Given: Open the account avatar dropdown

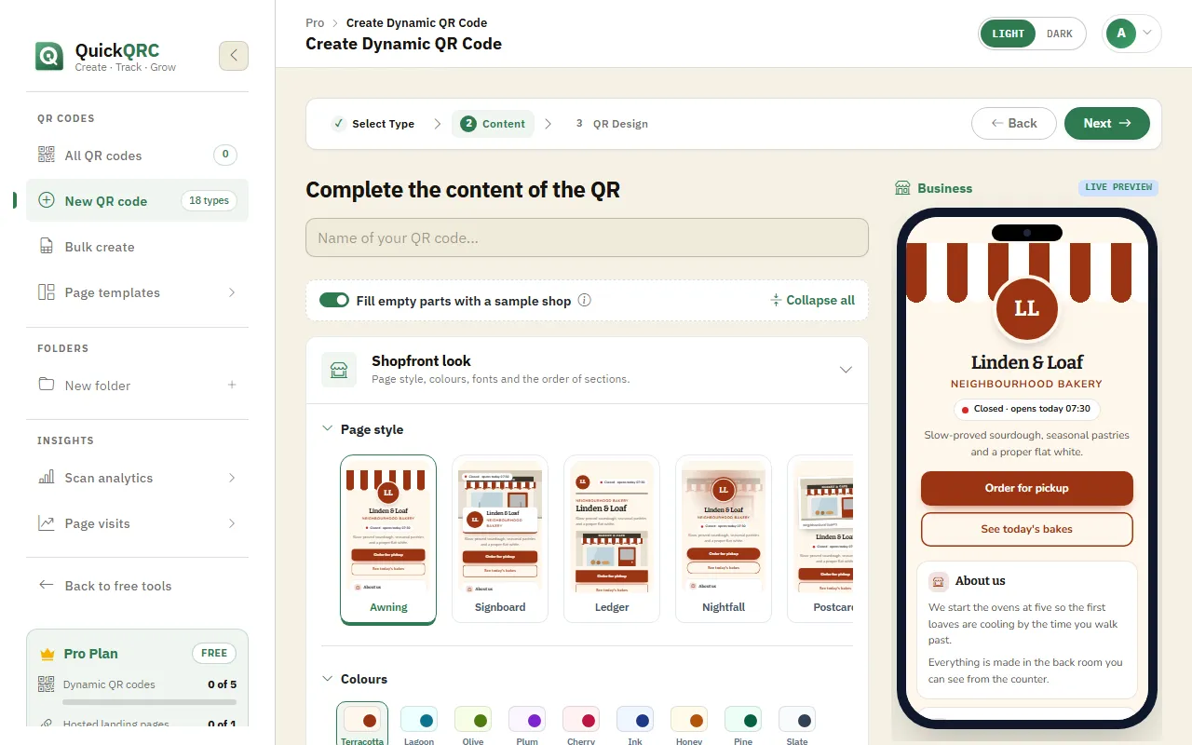Looking at the screenshot, I should [1131, 34].
